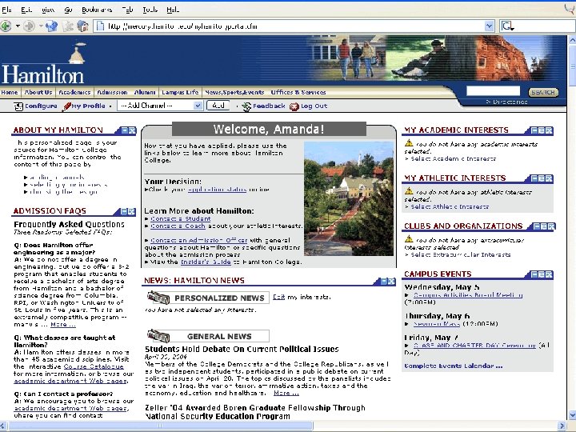Click the My Profile pen icon

tap(66, 106)
